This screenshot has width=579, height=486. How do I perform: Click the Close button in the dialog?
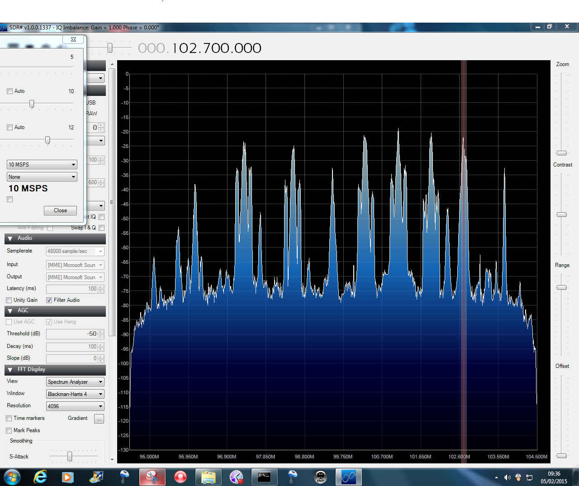click(x=60, y=210)
